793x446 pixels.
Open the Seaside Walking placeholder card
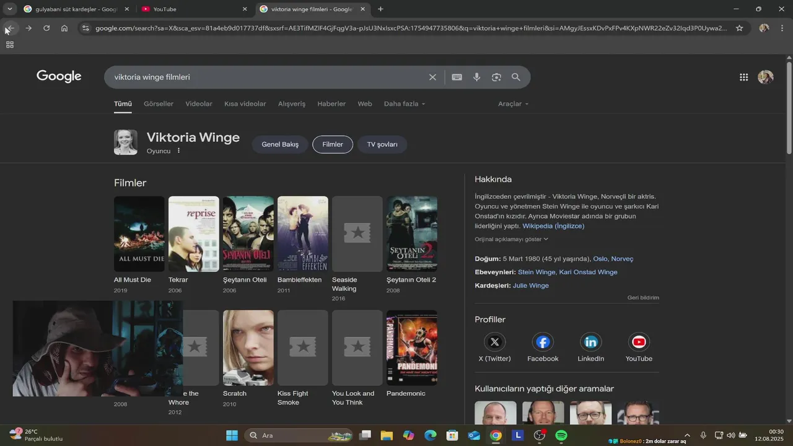[x=357, y=234]
